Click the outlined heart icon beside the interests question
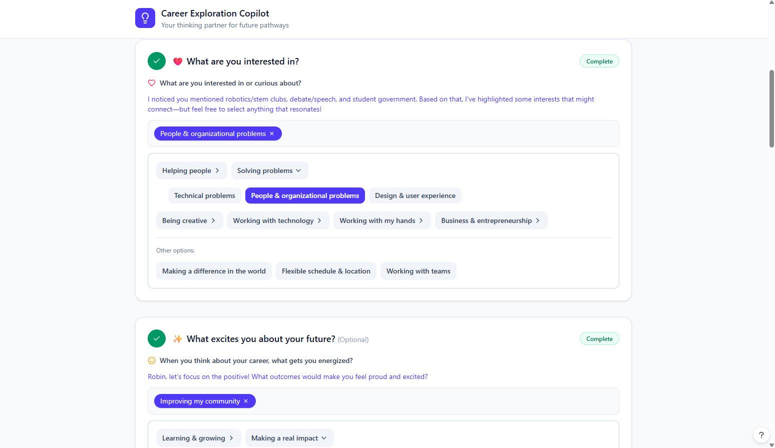Screen dimensions: 775x448 (x=152, y=83)
